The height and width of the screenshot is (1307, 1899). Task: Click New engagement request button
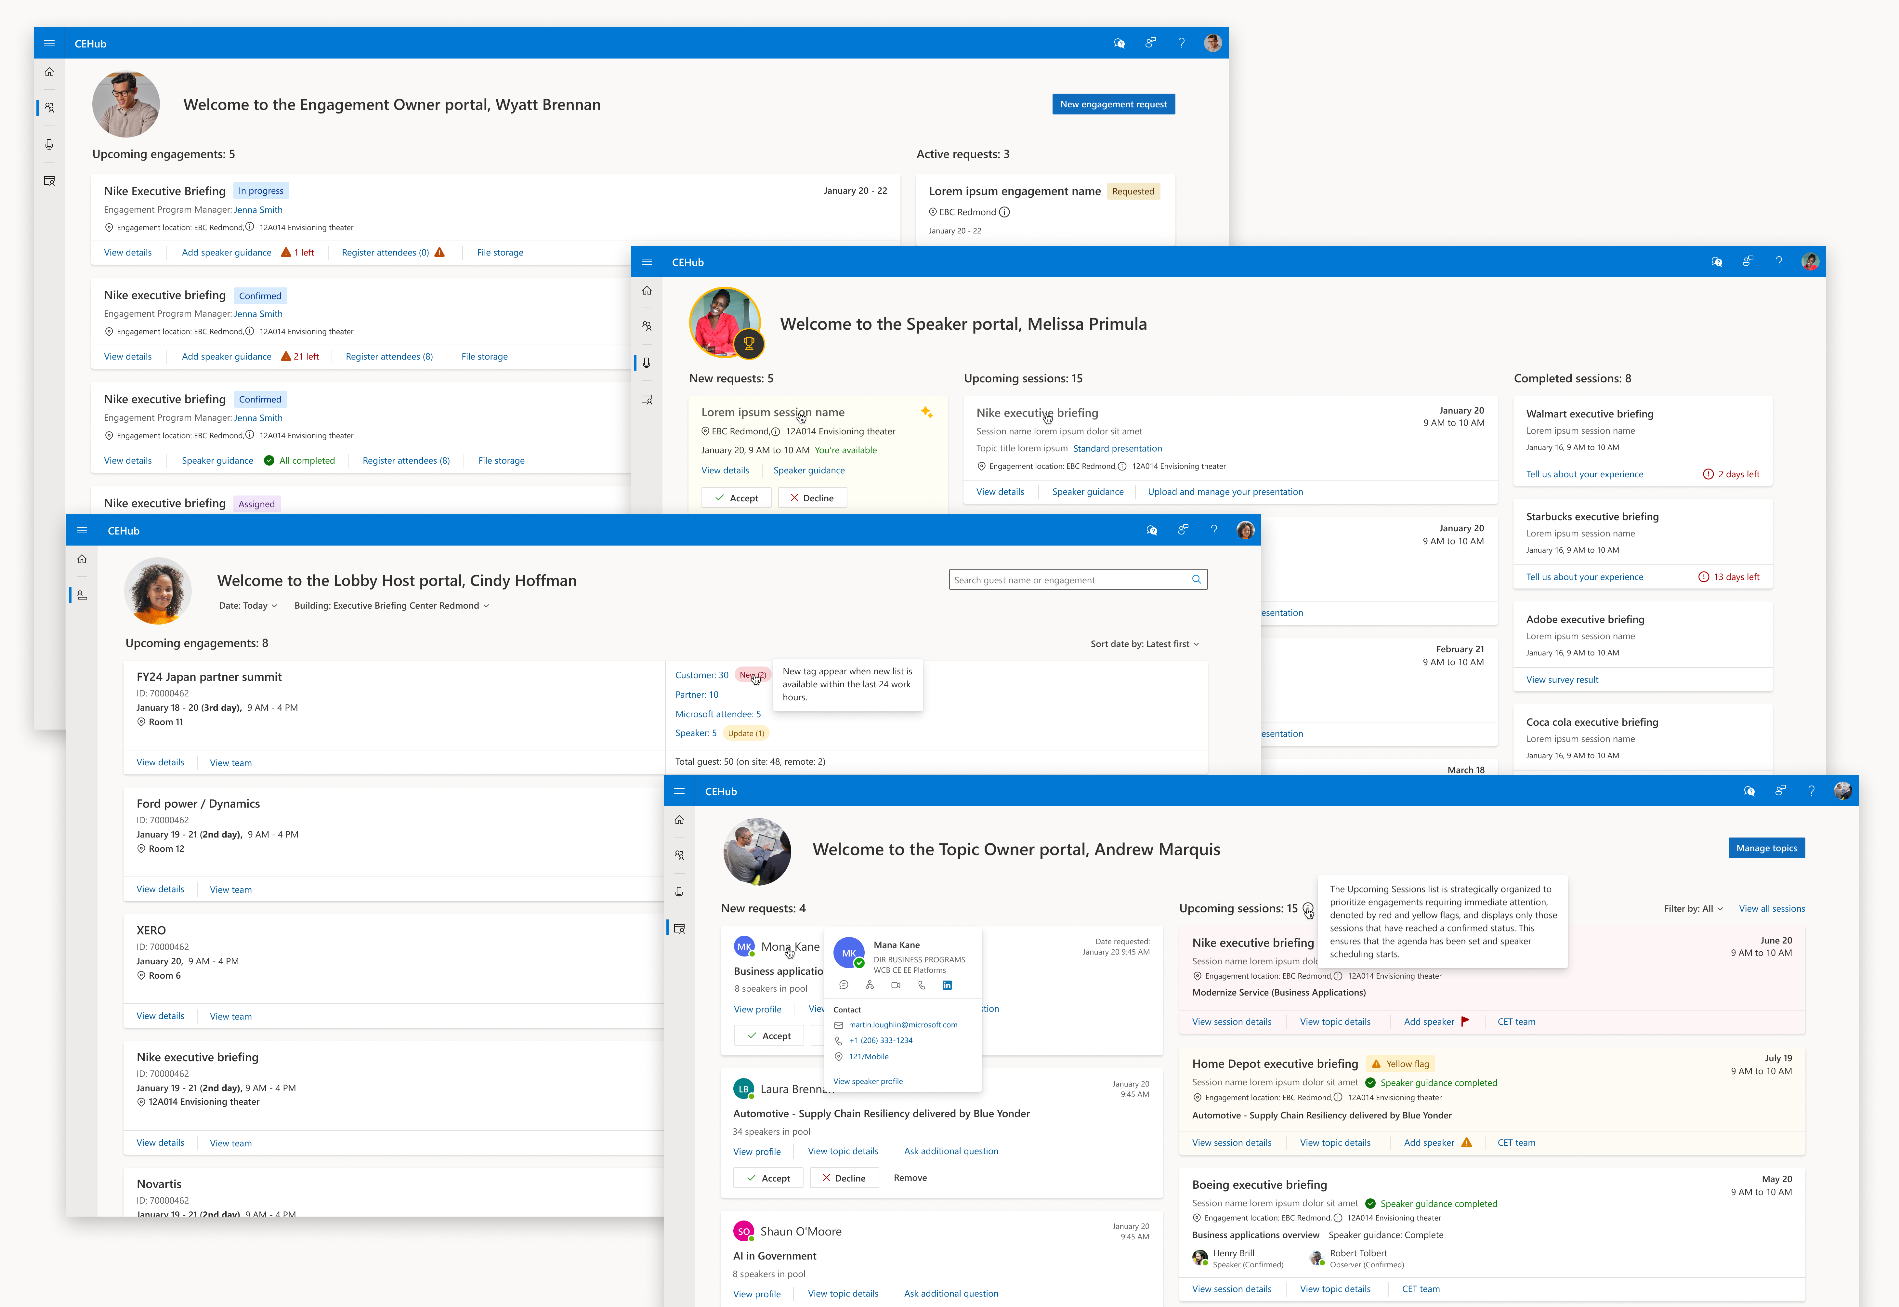coord(1113,104)
